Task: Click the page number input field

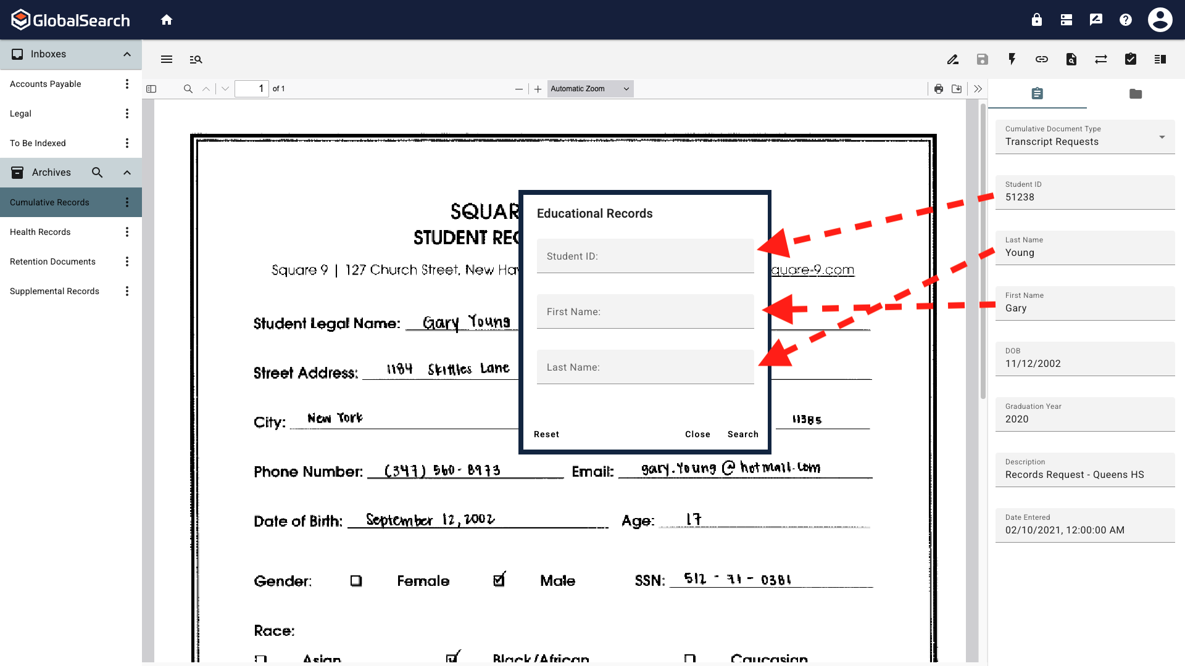Action: pyautogui.click(x=252, y=88)
